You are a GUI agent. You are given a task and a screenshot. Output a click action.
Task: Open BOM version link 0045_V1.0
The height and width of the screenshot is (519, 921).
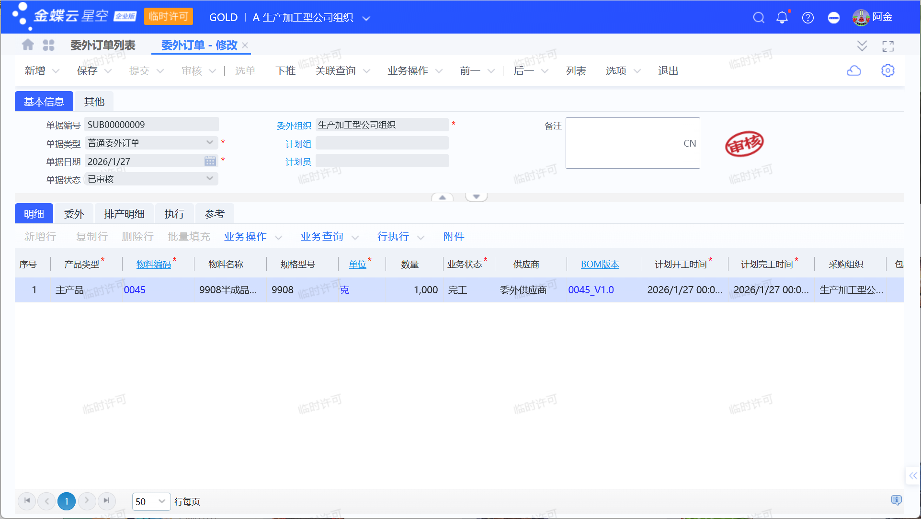point(591,290)
